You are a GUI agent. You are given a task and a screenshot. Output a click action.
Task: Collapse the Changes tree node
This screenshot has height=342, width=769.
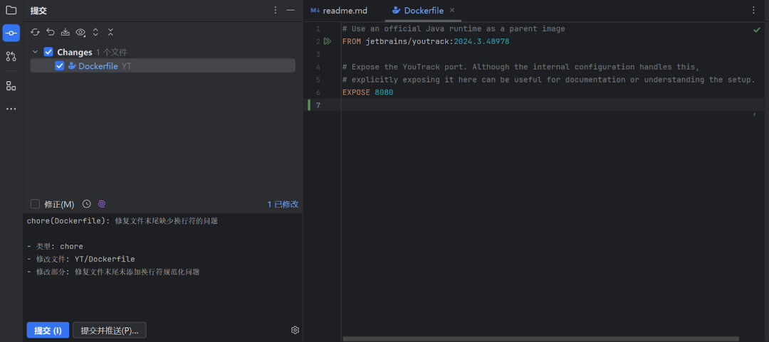pos(36,52)
